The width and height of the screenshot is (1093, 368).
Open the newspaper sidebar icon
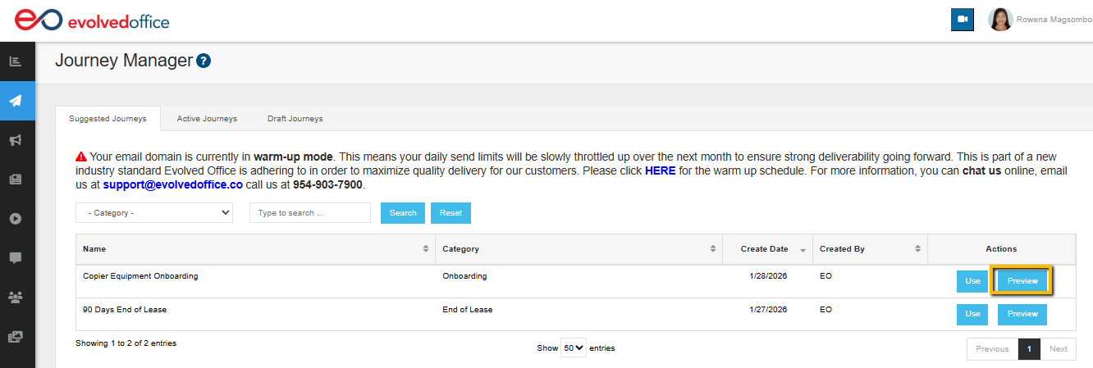[x=16, y=179]
